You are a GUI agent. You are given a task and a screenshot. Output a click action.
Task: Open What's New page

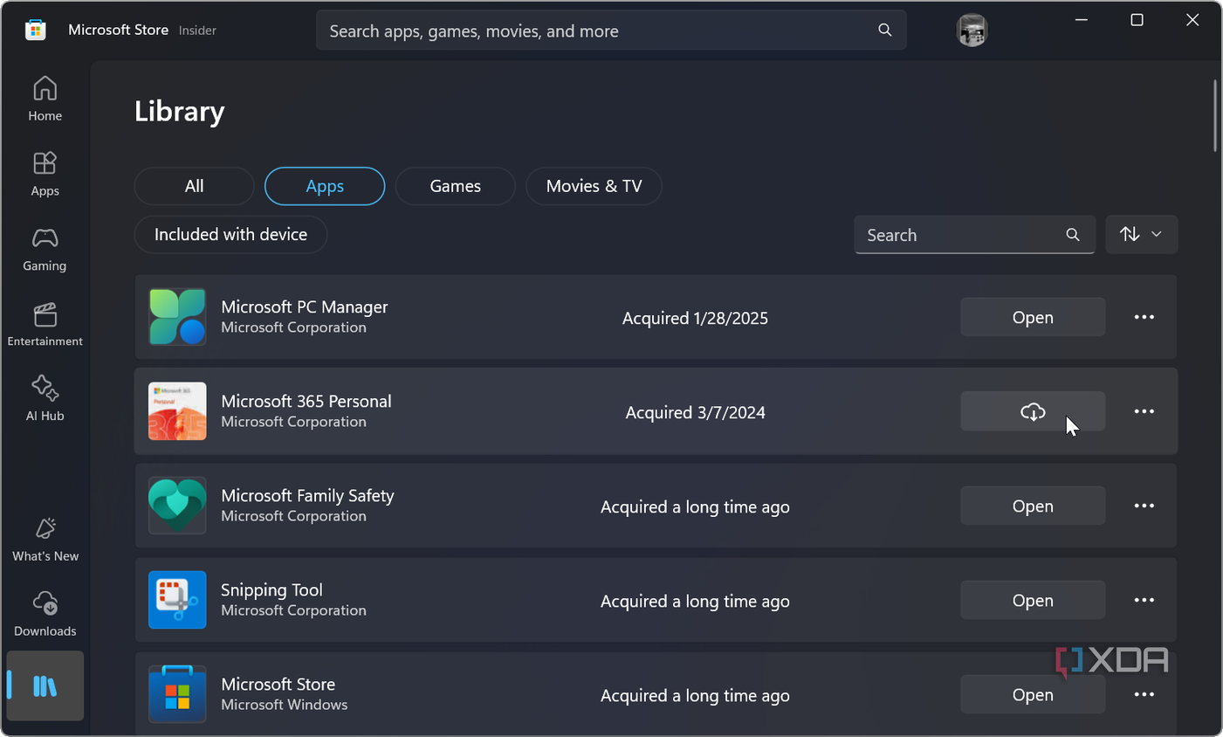[45, 540]
